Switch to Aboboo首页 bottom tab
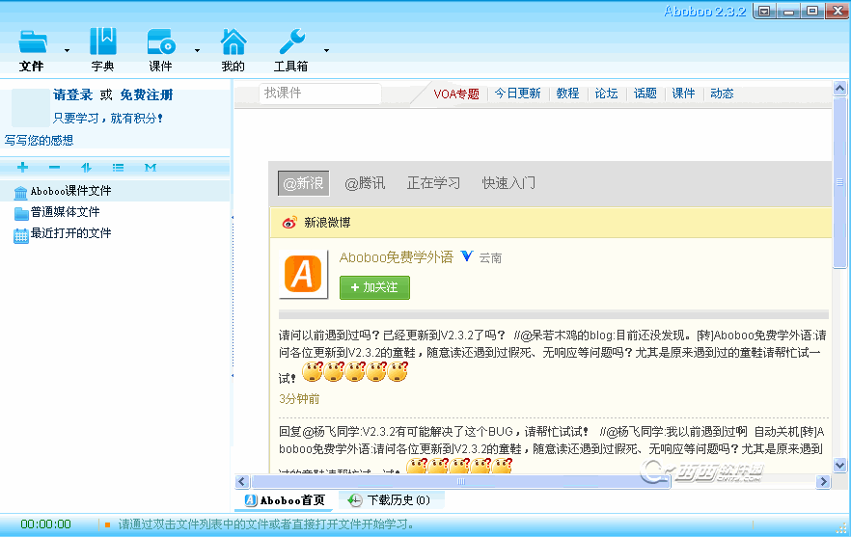 point(285,500)
